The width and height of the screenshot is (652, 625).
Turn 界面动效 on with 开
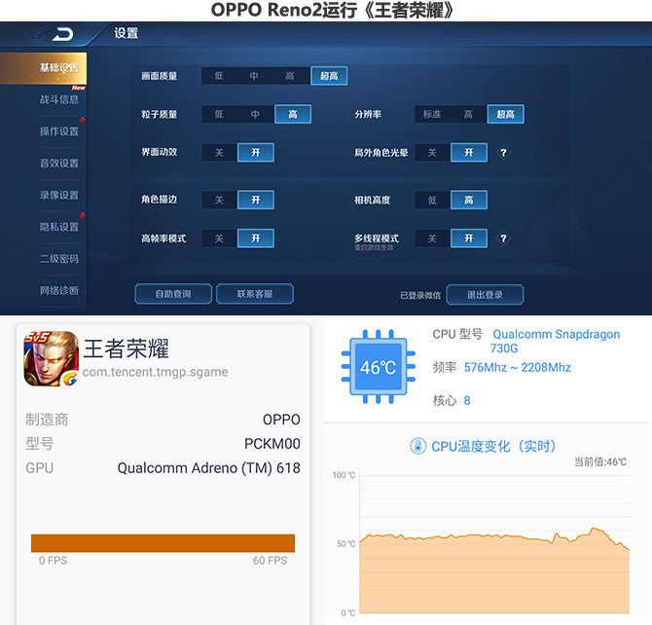pyautogui.click(x=256, y=153)
